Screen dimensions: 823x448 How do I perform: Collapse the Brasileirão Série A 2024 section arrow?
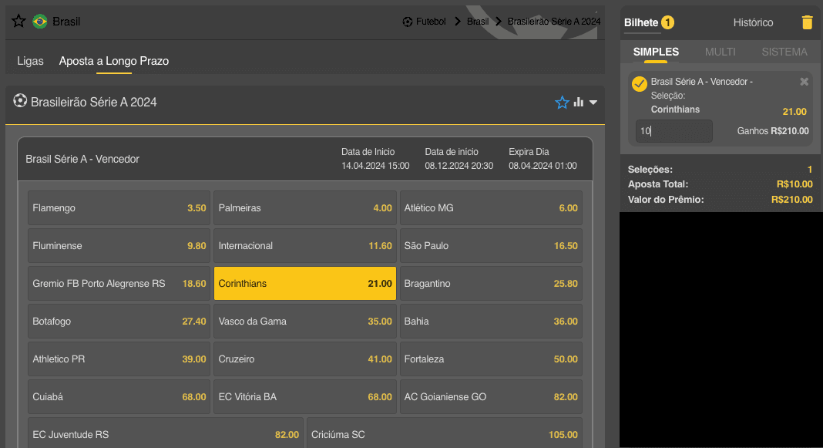[593, 103]
